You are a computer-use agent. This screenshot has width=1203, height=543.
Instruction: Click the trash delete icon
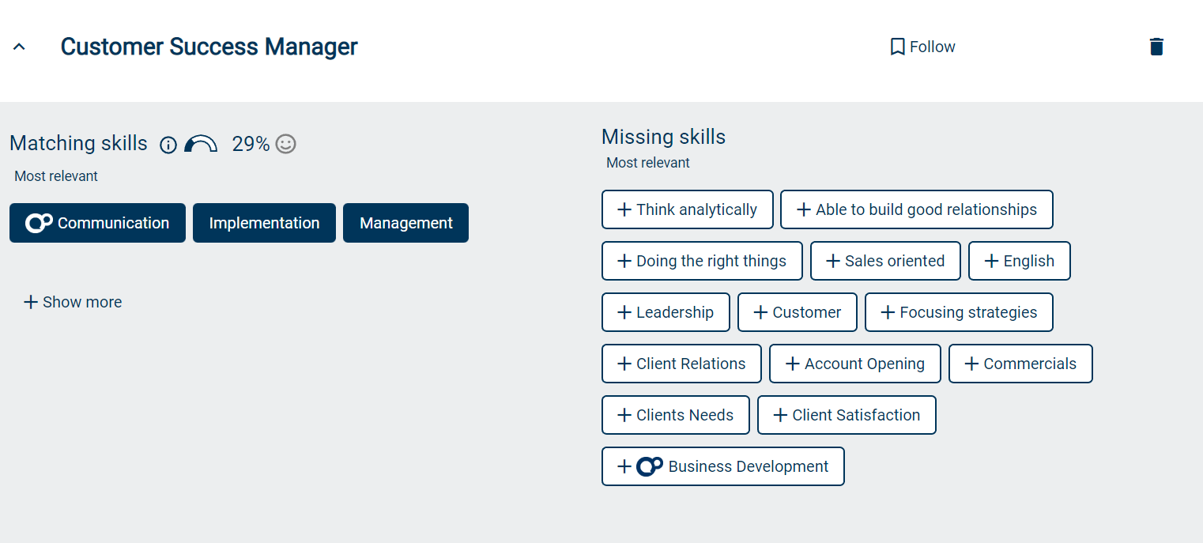point(1156,47)
